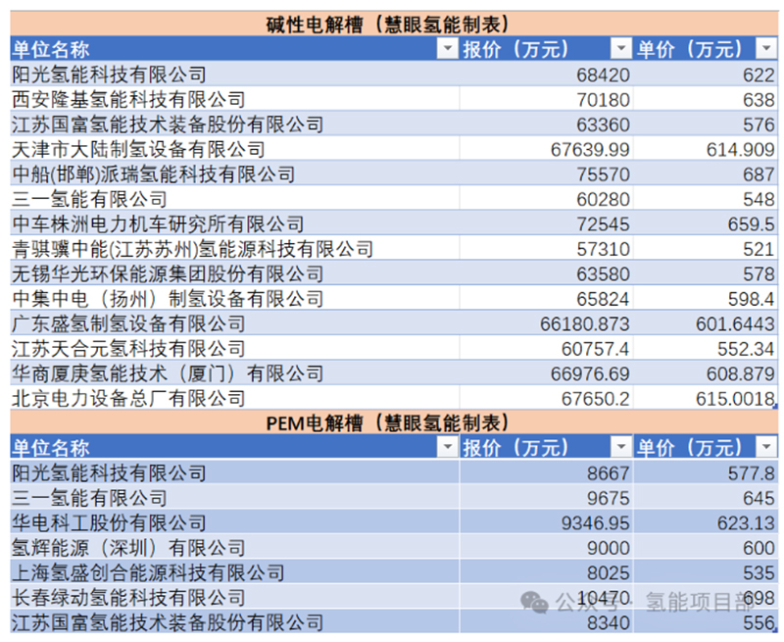Click unit price 659.5
Screen dimensions: 784x642
[x=751, y=224]
